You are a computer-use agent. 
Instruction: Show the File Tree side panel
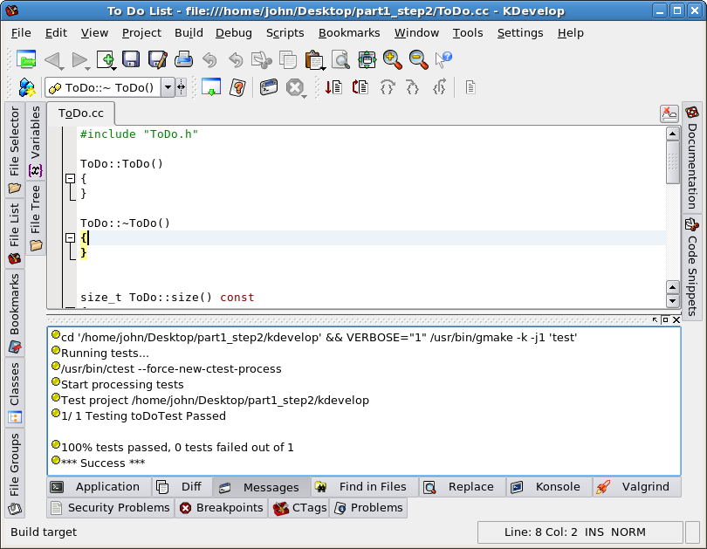click(35, 217)
